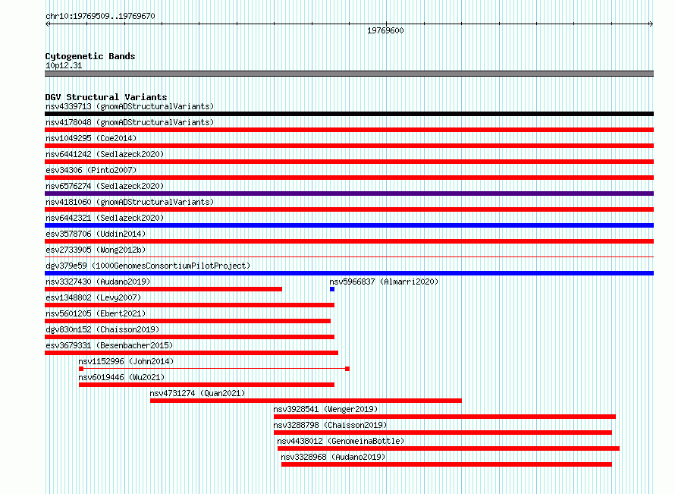Select the black nsv4339713 variant bar
Viewport: 675px width, 494px height.
tap(349, 114)
